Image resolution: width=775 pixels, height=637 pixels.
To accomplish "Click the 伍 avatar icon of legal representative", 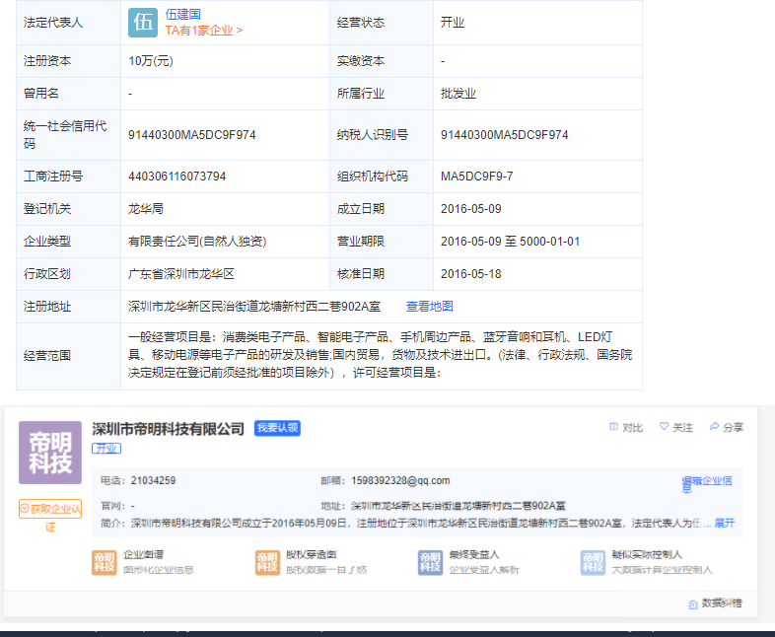I will (142, 22).
